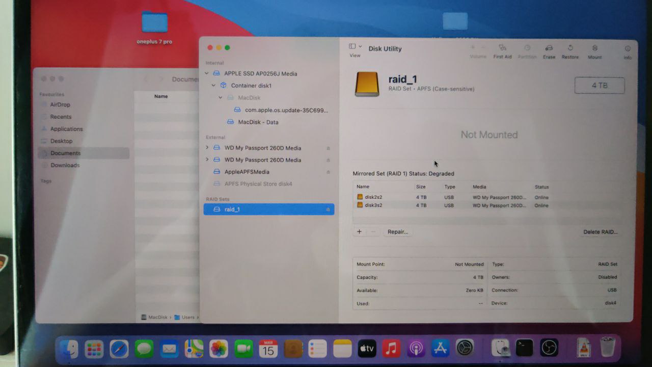Sort RAID members by Name column
Viewport: 652px width, 367px height.
pos(363,187)
